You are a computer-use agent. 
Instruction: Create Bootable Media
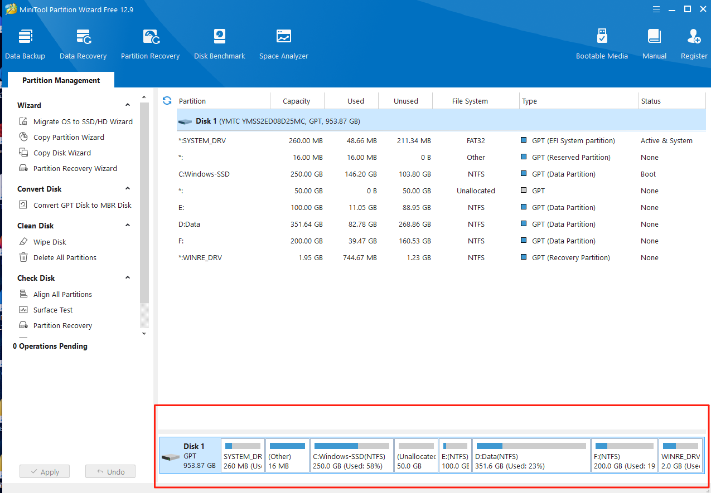coord(602,44)
